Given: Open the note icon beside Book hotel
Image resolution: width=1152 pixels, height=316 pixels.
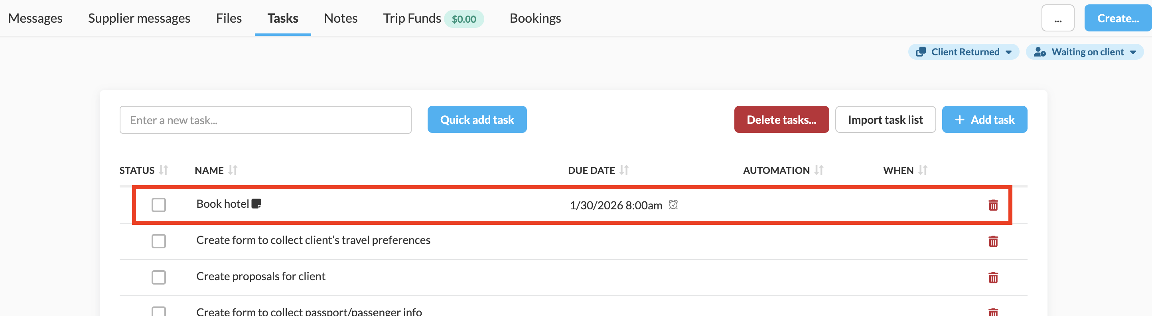Looking at the screenshot, I should 256,204.
